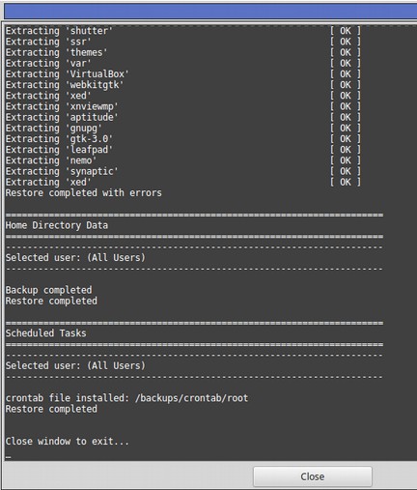Click the OK status beside 'aptitude'
This screenshot has height=490, width=417.
(346, 117)
